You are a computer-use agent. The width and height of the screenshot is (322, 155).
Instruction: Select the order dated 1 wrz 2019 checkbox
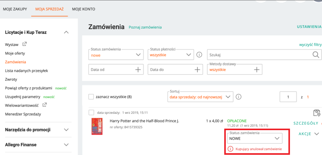click(91, 113)
